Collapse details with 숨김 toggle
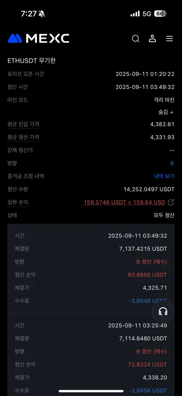This screenshot has width=182, height=396. (166, 113)
